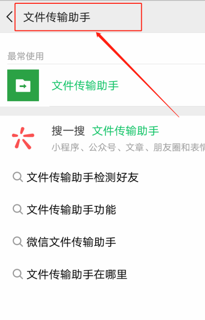Select the word 在哪里 in last suggestion
This screenshot has width=205, height=320.
tap(110, 274)
